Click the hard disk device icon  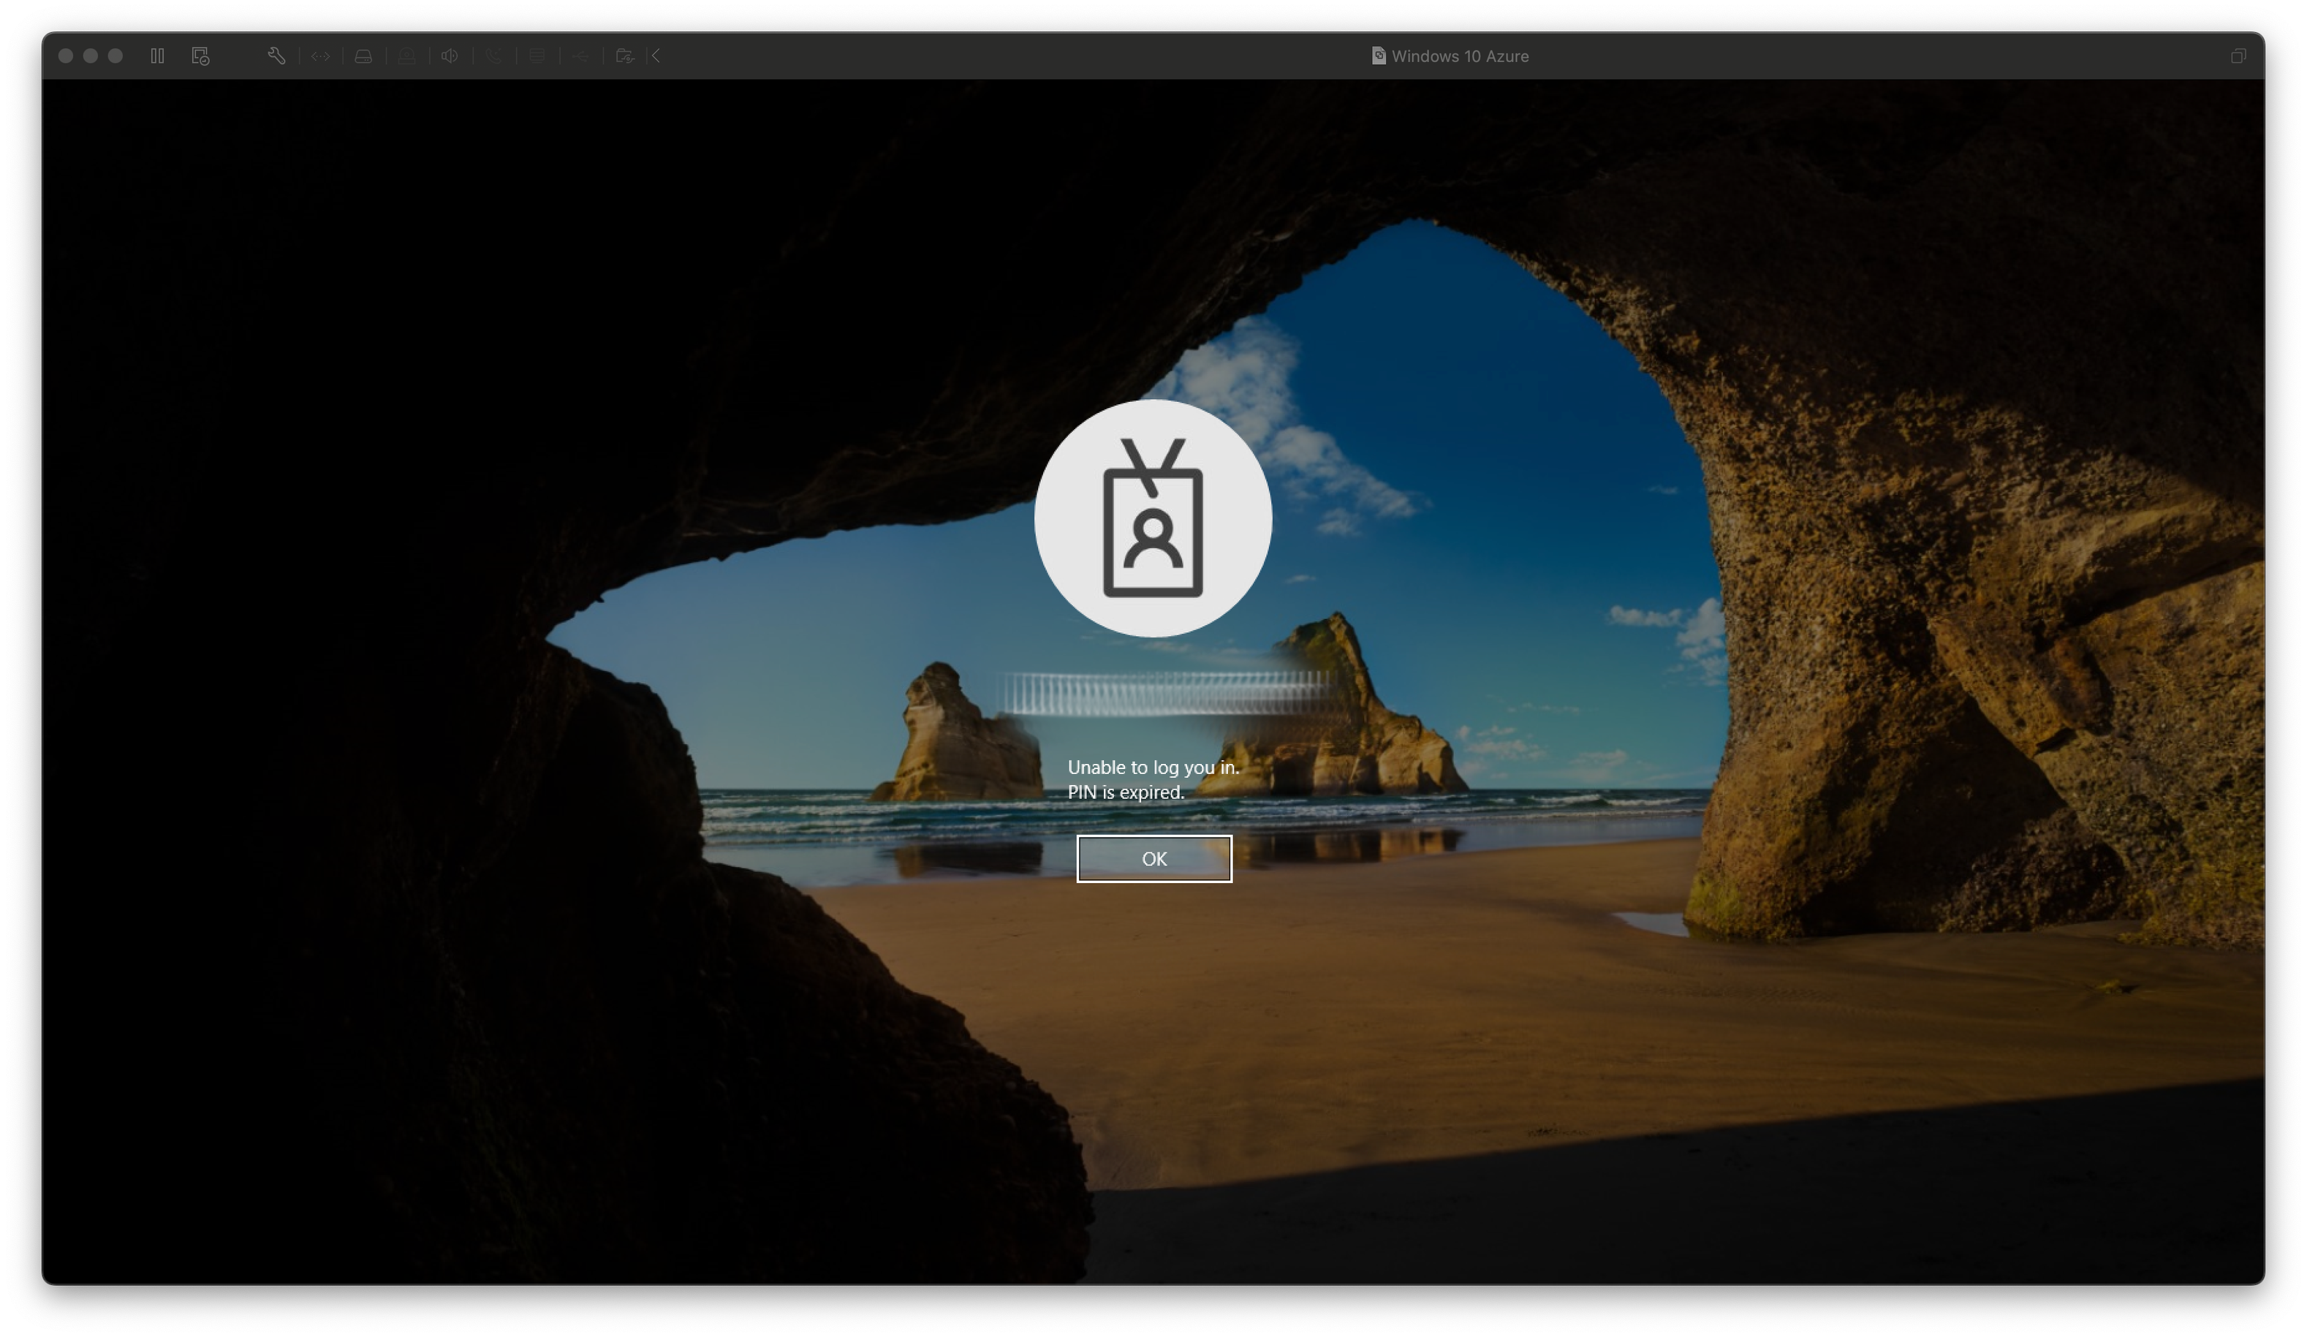[363, 56]
